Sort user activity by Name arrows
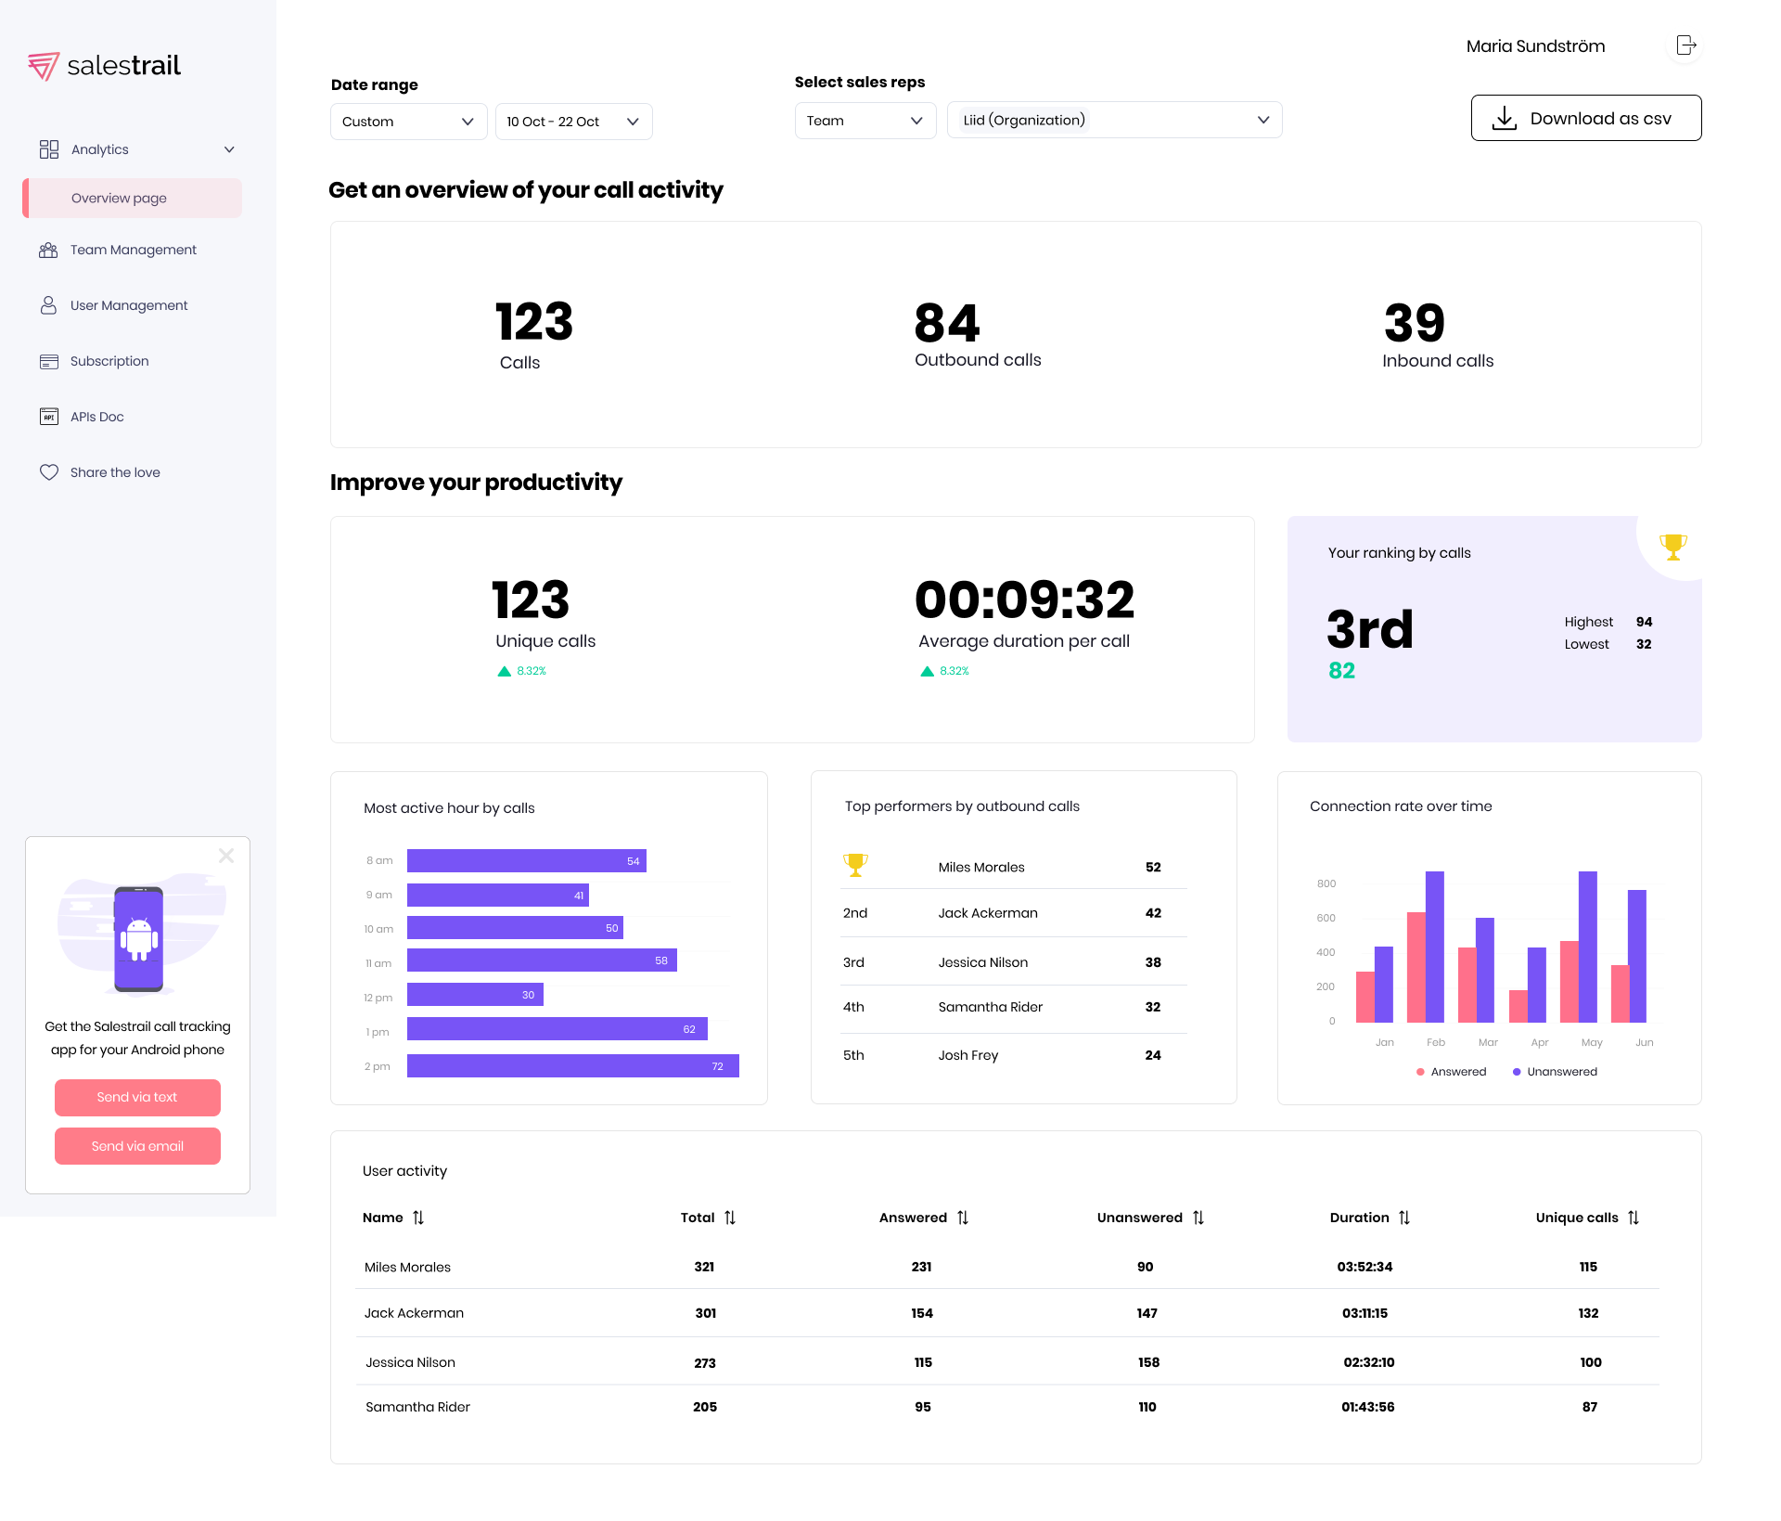1781x1521 pixels. coord(418,1218)
